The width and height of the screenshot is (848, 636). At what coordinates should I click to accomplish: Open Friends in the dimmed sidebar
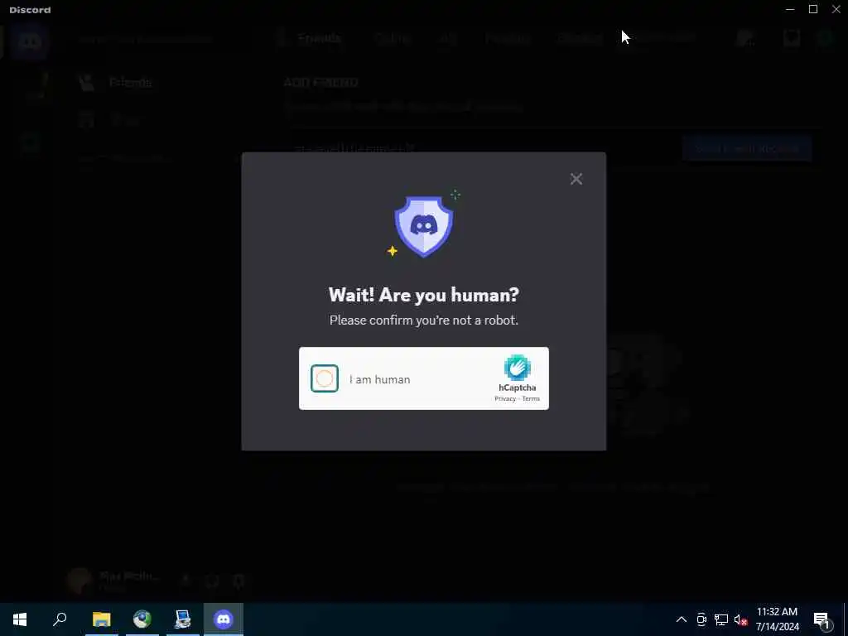pyautogui.click(x=130, y=83)
